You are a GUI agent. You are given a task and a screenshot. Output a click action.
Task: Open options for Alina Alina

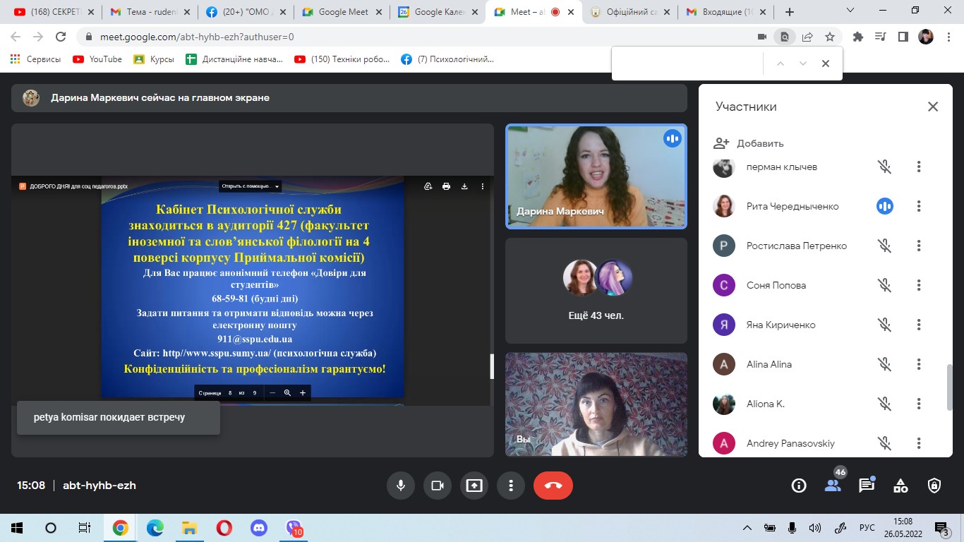click(x=919, y=364)
